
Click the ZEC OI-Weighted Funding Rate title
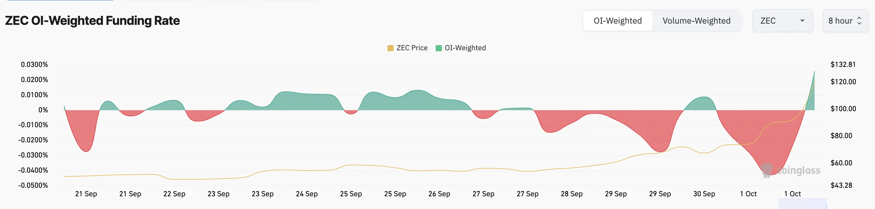click(x=92, y=21)
